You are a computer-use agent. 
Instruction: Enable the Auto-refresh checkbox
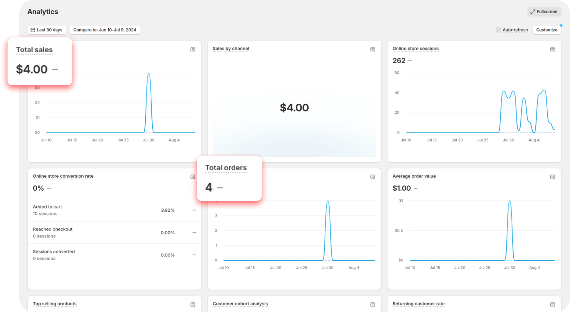(x=498, y=30)
